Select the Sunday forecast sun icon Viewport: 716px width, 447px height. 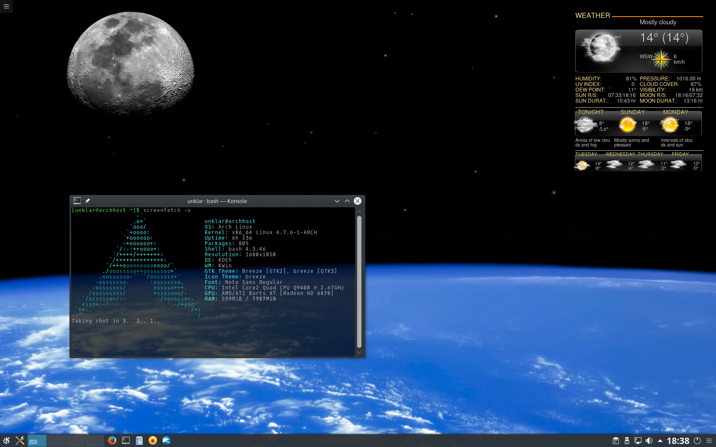[627, 125]
